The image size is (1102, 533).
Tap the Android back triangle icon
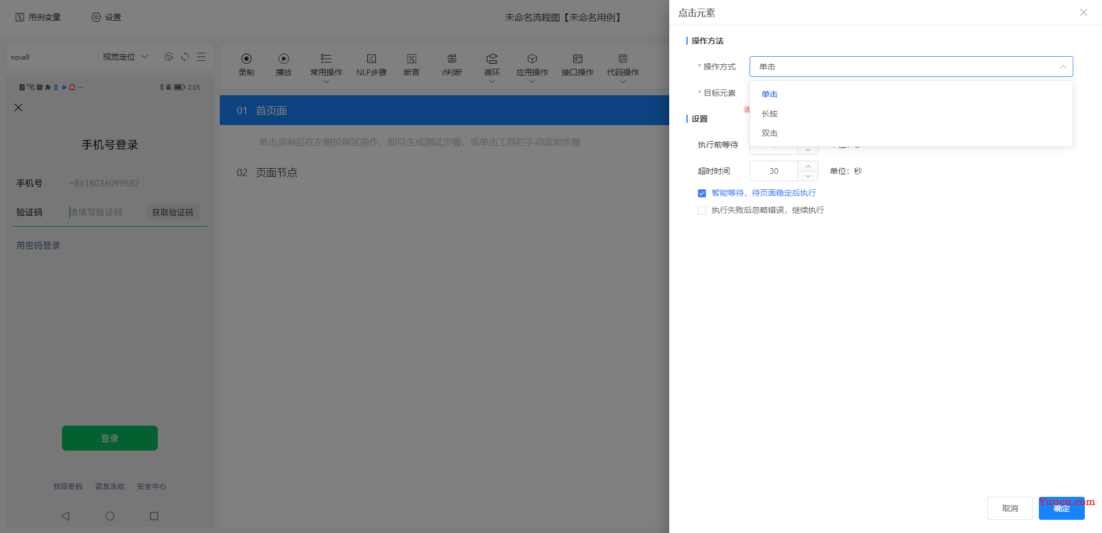point(65,516)
